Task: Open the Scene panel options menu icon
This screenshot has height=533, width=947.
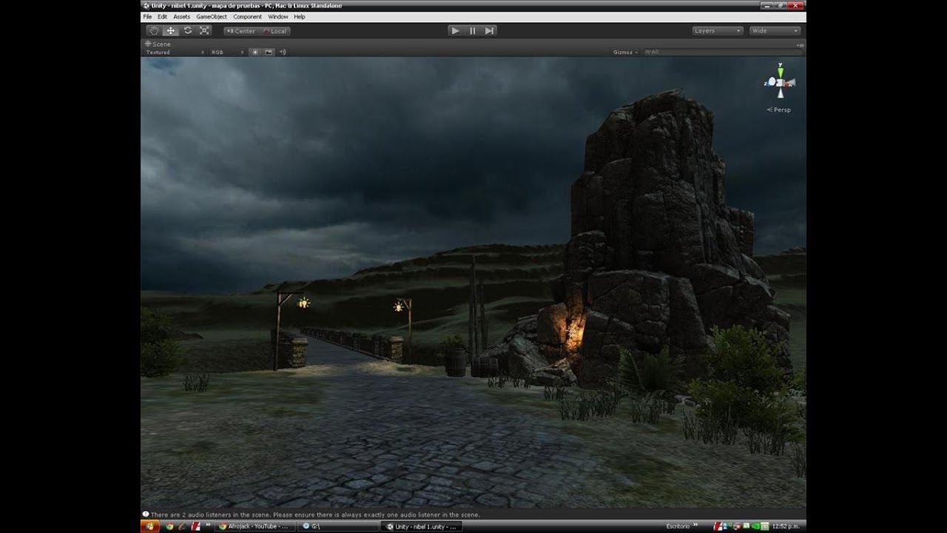Action: click(801, 44)
